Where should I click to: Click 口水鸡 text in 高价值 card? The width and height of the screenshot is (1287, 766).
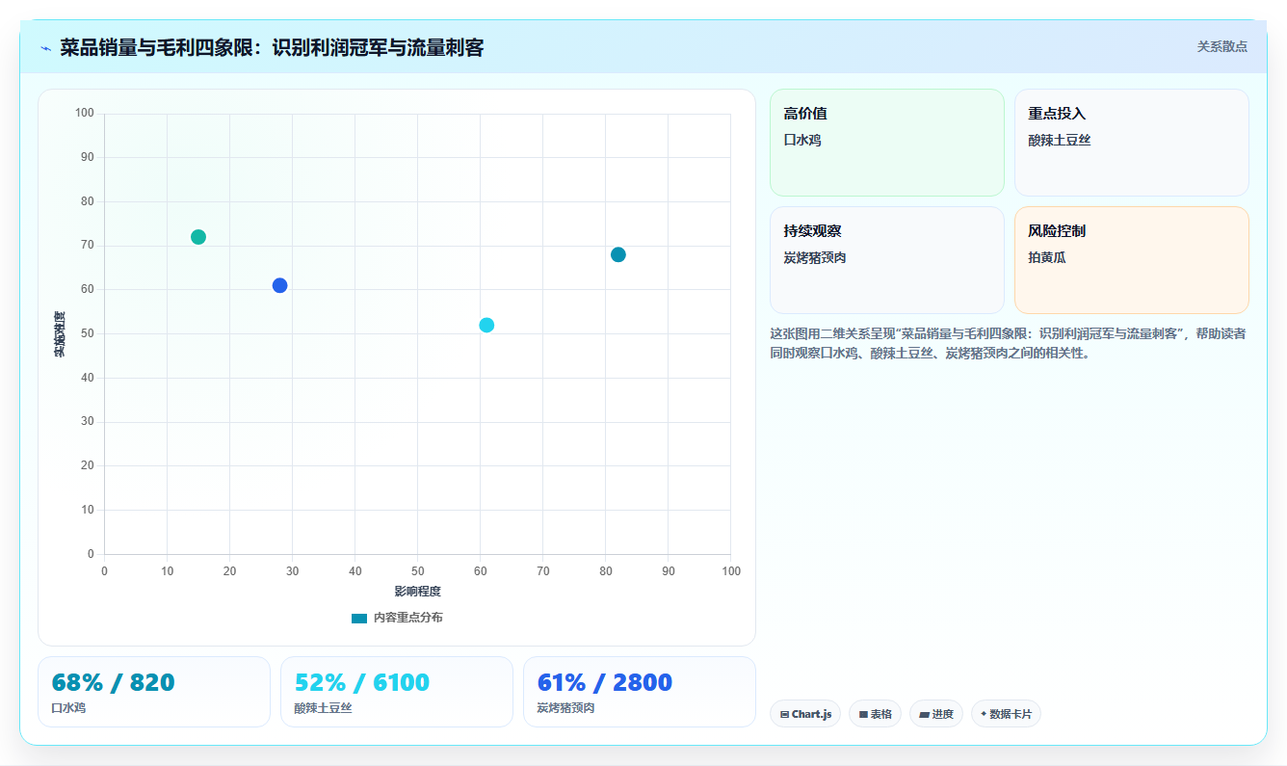802,140
